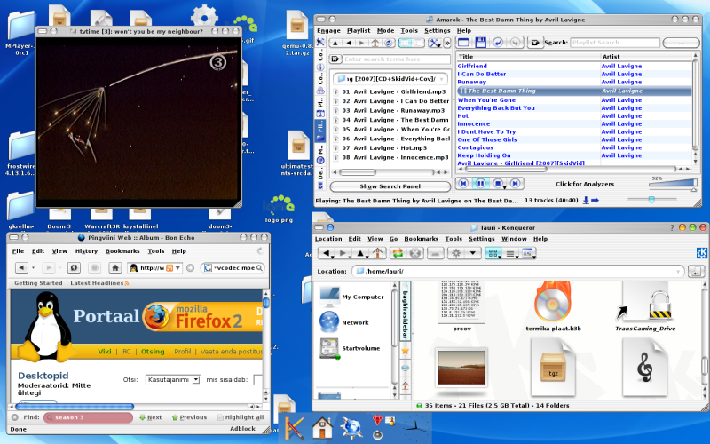Select TransGaming_Drive item in Konqueror
The width and height of the screenshot is (710, 444).
tap(645, 306)
